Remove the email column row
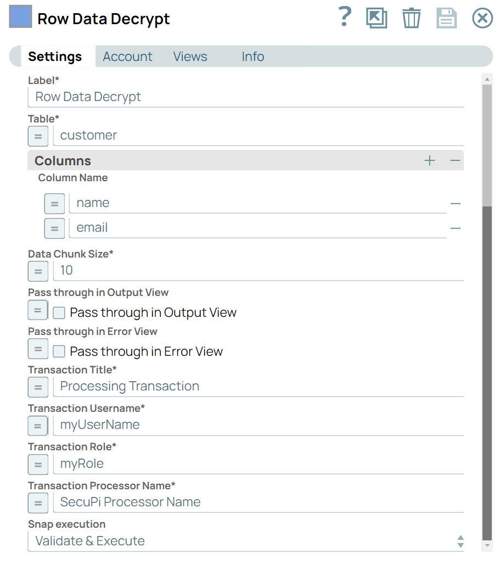 coord(455,228)
